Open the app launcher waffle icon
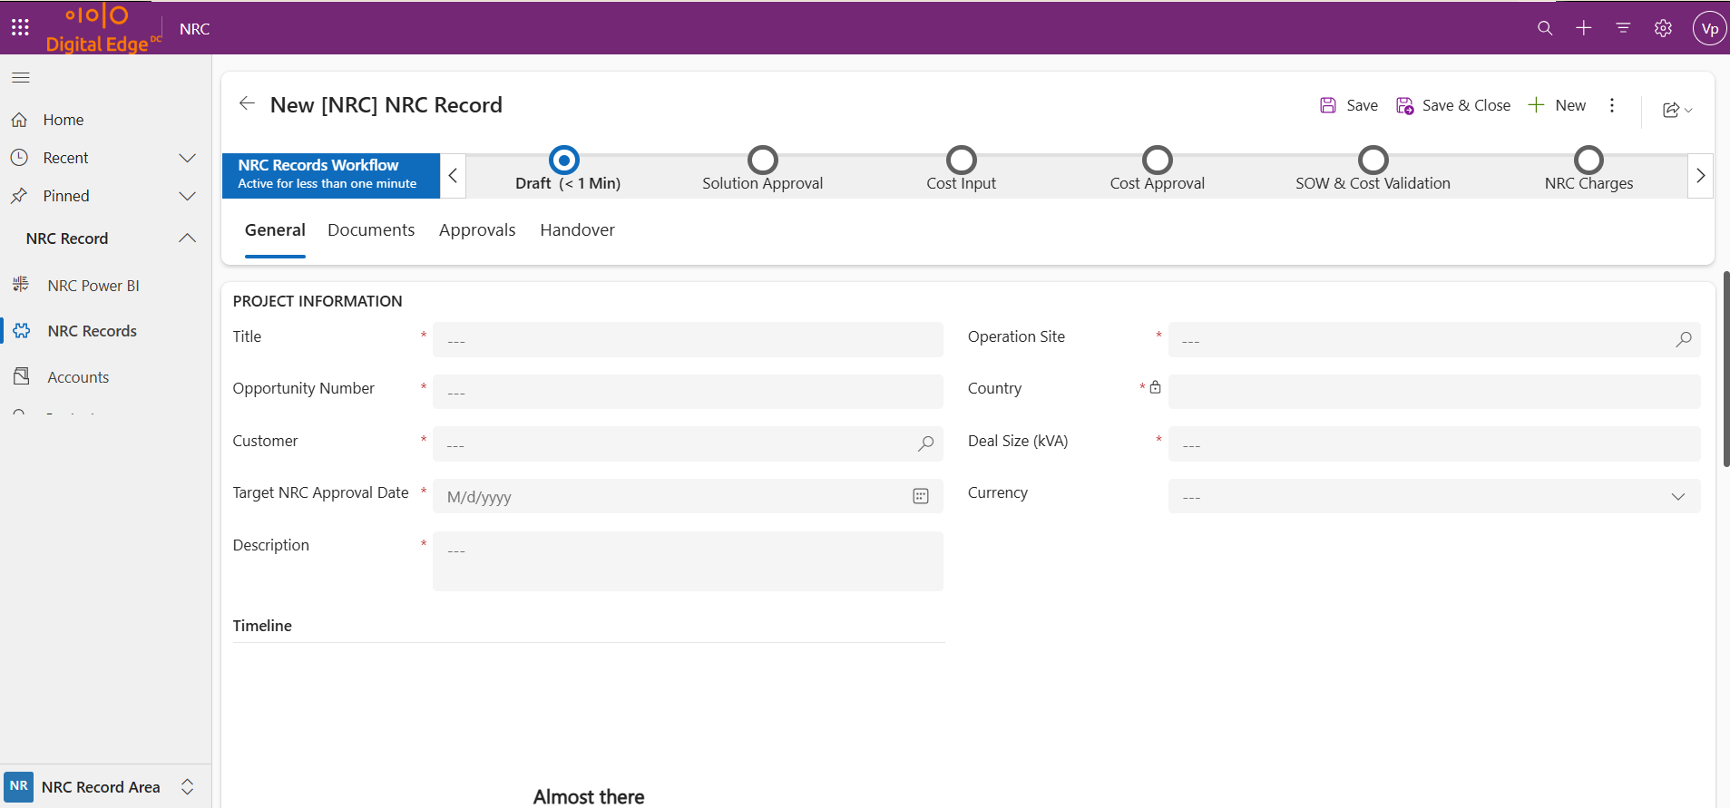Screen dimensions: 1730x808 coord(20,28)
